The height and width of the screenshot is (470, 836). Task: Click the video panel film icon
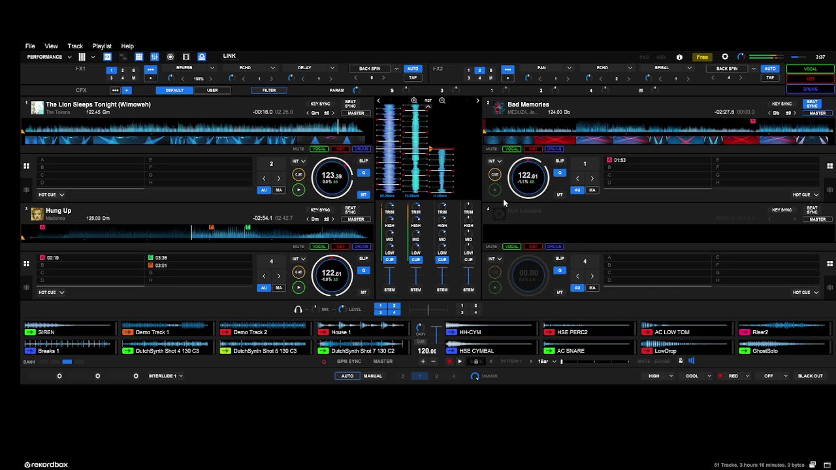186,57
